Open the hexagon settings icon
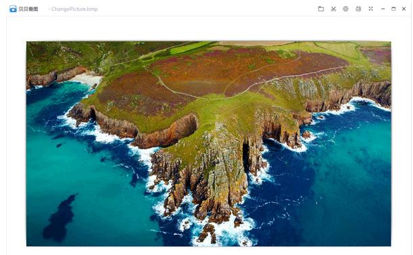 point(345,9)
